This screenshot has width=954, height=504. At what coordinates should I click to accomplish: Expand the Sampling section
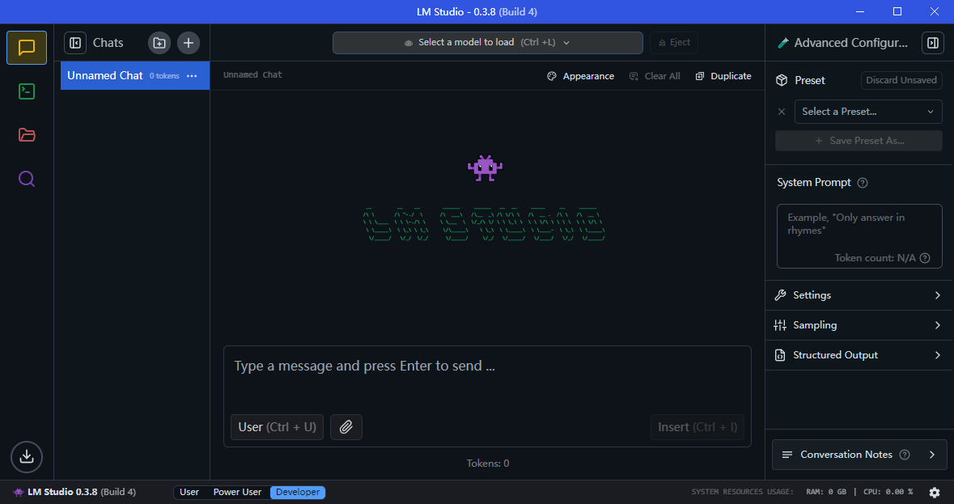[859, 325]
